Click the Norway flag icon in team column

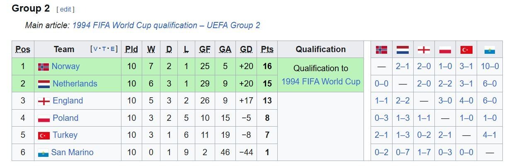[x=44, y=67]
